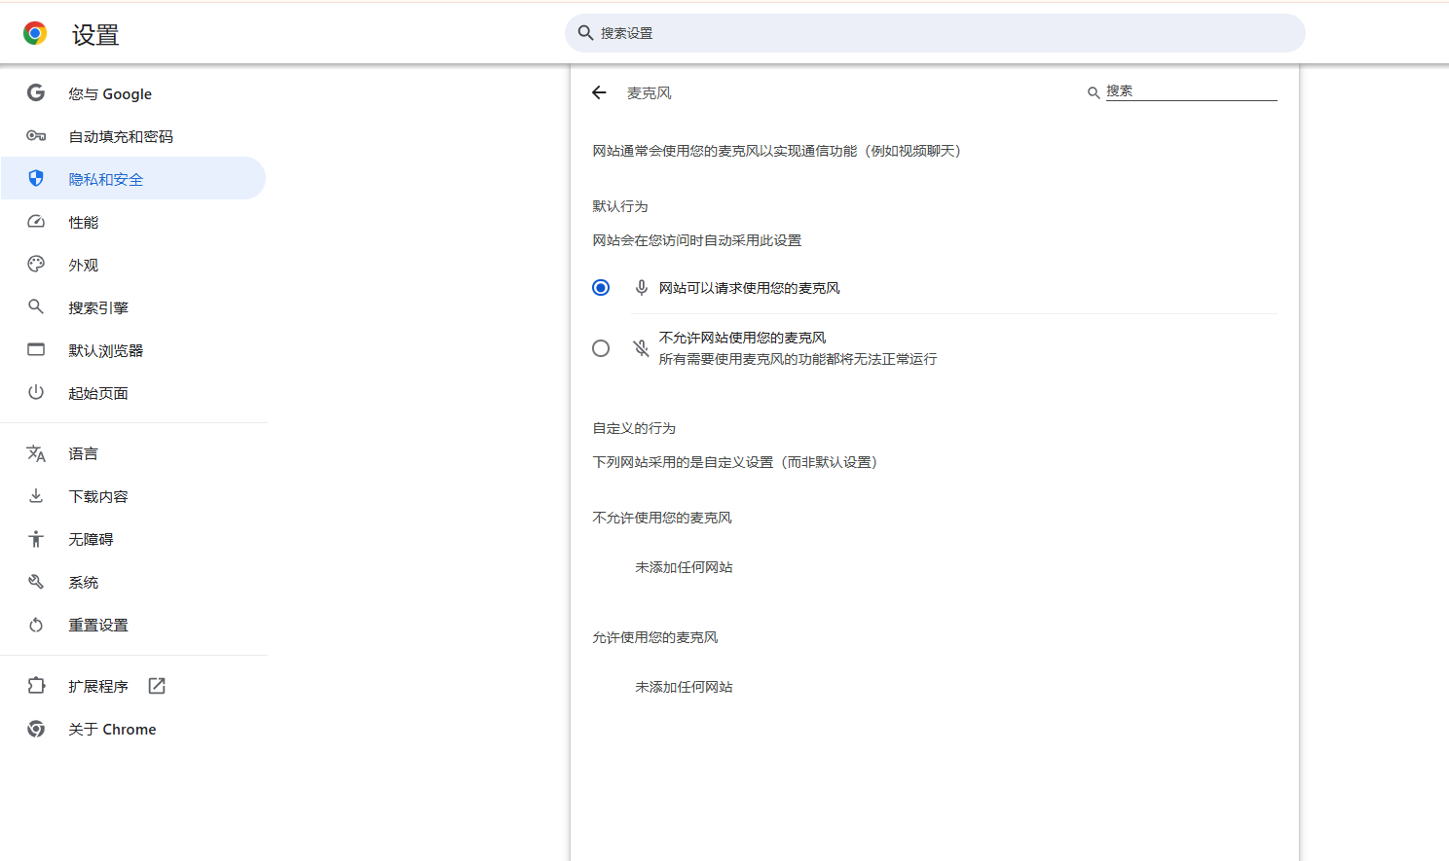This screenshot has width=1449, height=861.
Task: Click the 网站通常会使用您的麦克风 description
Action: (777, 151)
